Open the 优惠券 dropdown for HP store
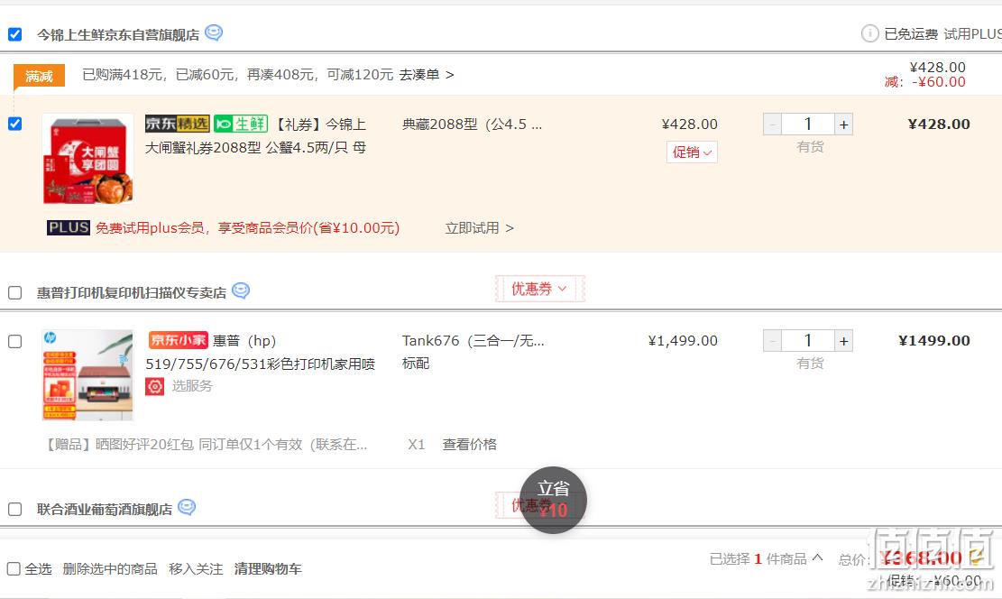The height and width of the screenshot is (599, 1002). pos(539,289)
